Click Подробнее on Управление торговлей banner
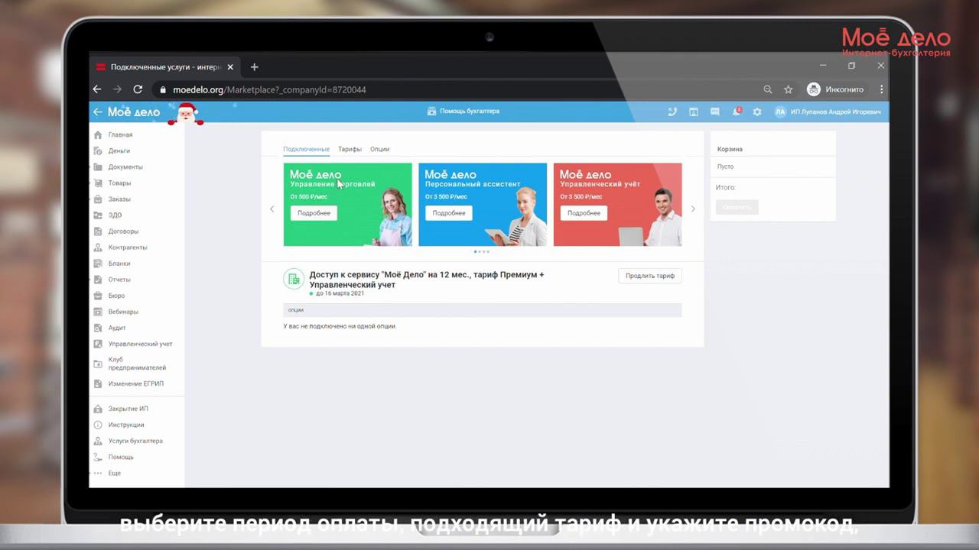This screenshot has width=979, height=550. click(314, 213)
